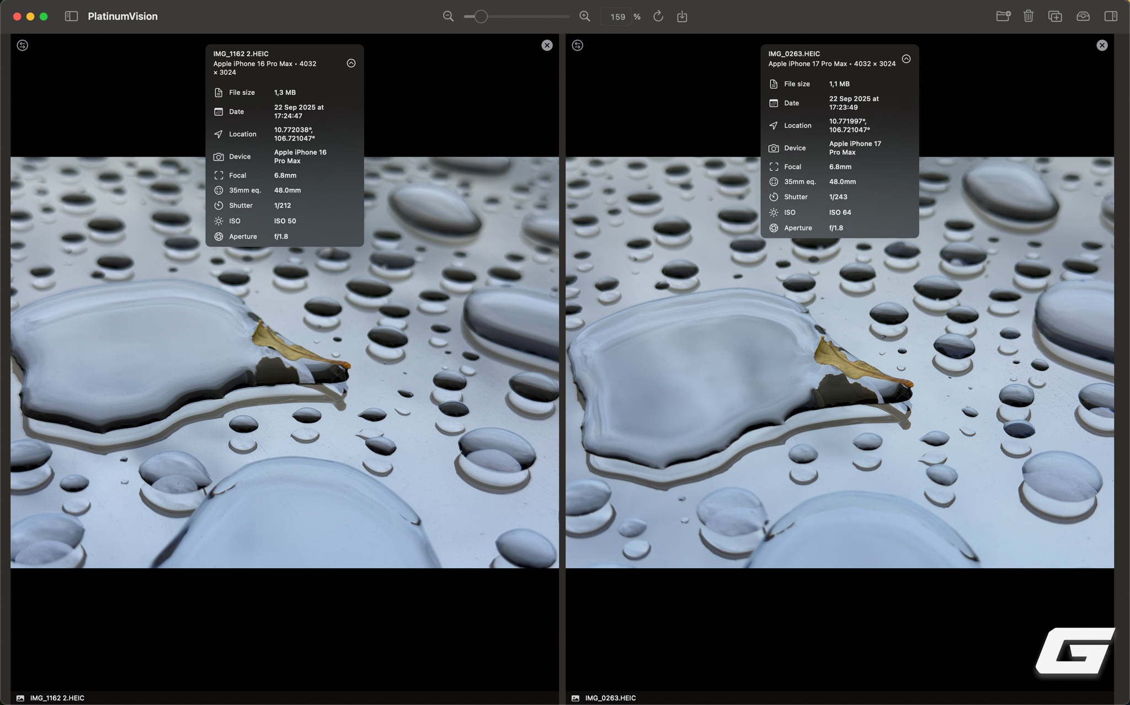Click the IMG_1162 2.HEIC bottom filename label
The height and width of the screenshot is (705, 1130).
pyautogui.click(x=57, y=698)
